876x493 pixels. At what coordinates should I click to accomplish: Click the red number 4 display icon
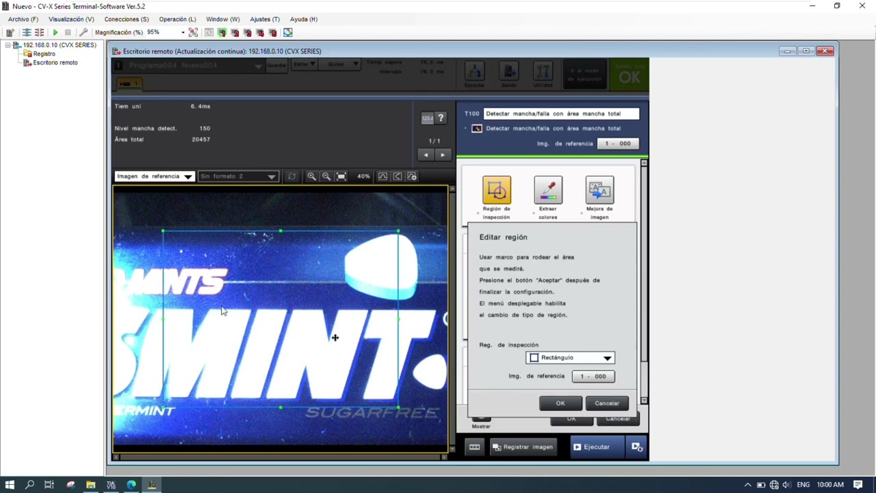[260, 32]
